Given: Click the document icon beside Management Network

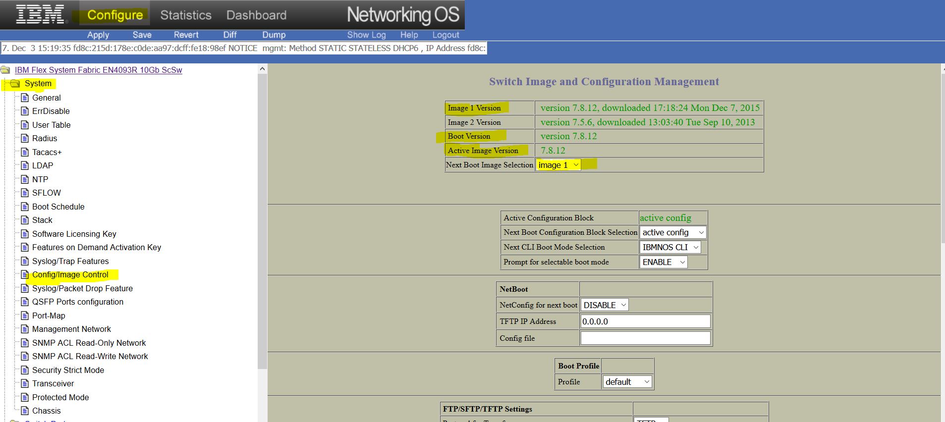Looking at the screenshot, I should tap(25, 329).
